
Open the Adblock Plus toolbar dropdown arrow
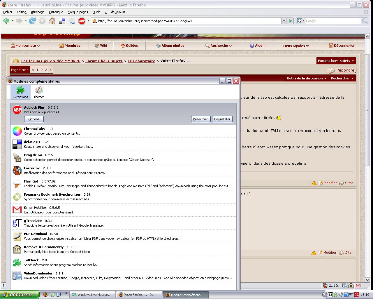[x=88, y=21]
